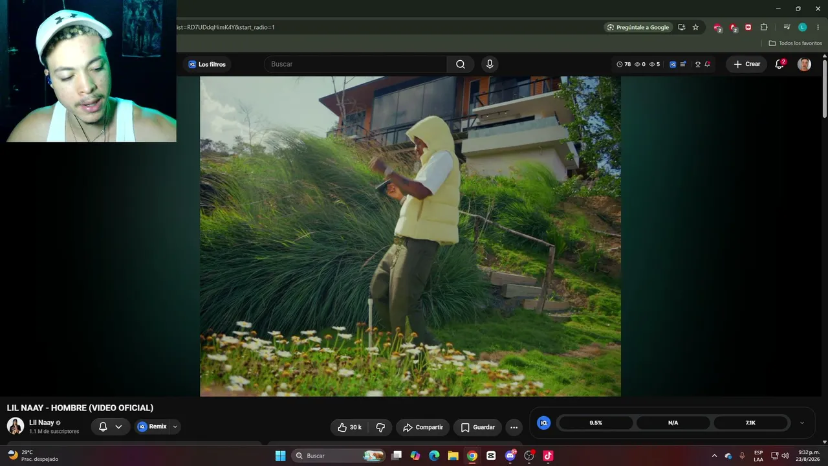
Task: Click the taskbar Buscar search box
Action: (x=338, y=456)
